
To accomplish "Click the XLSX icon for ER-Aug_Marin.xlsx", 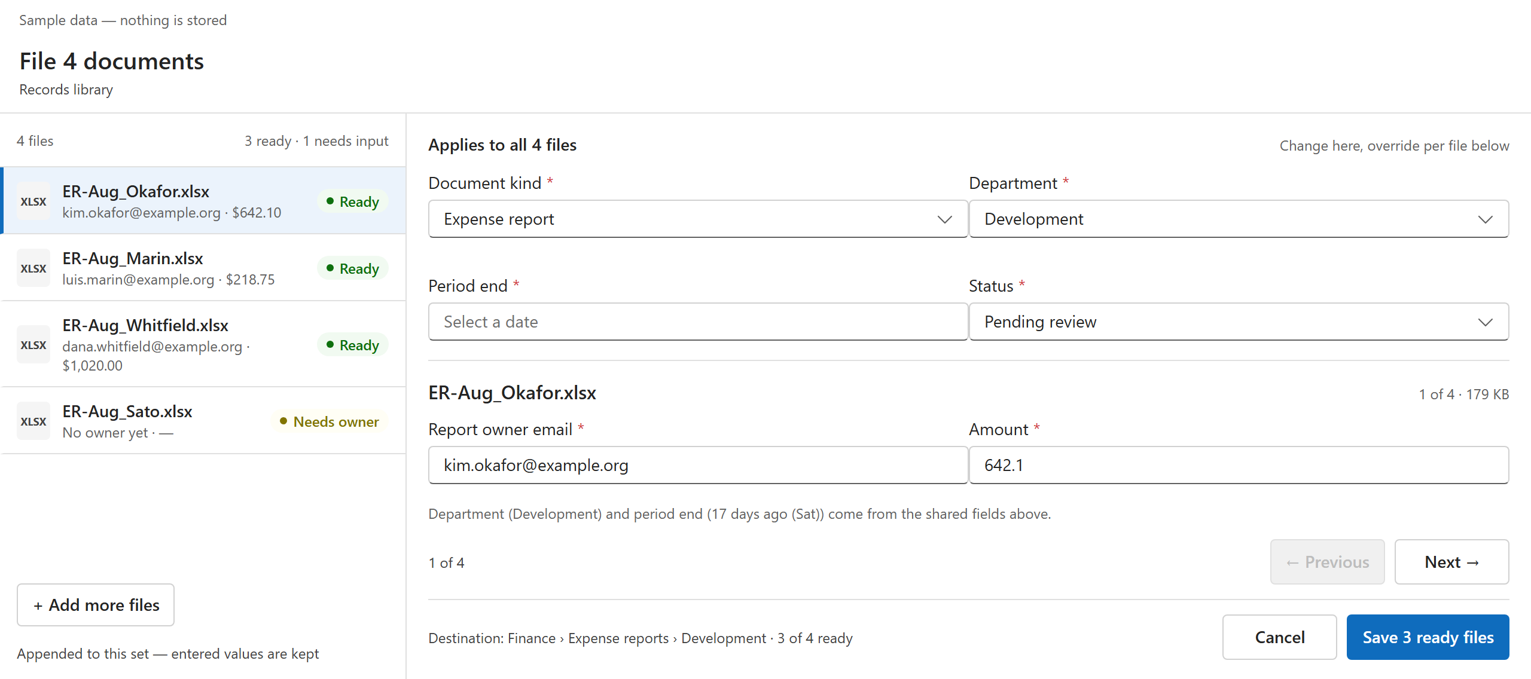I will pos(33,268).
